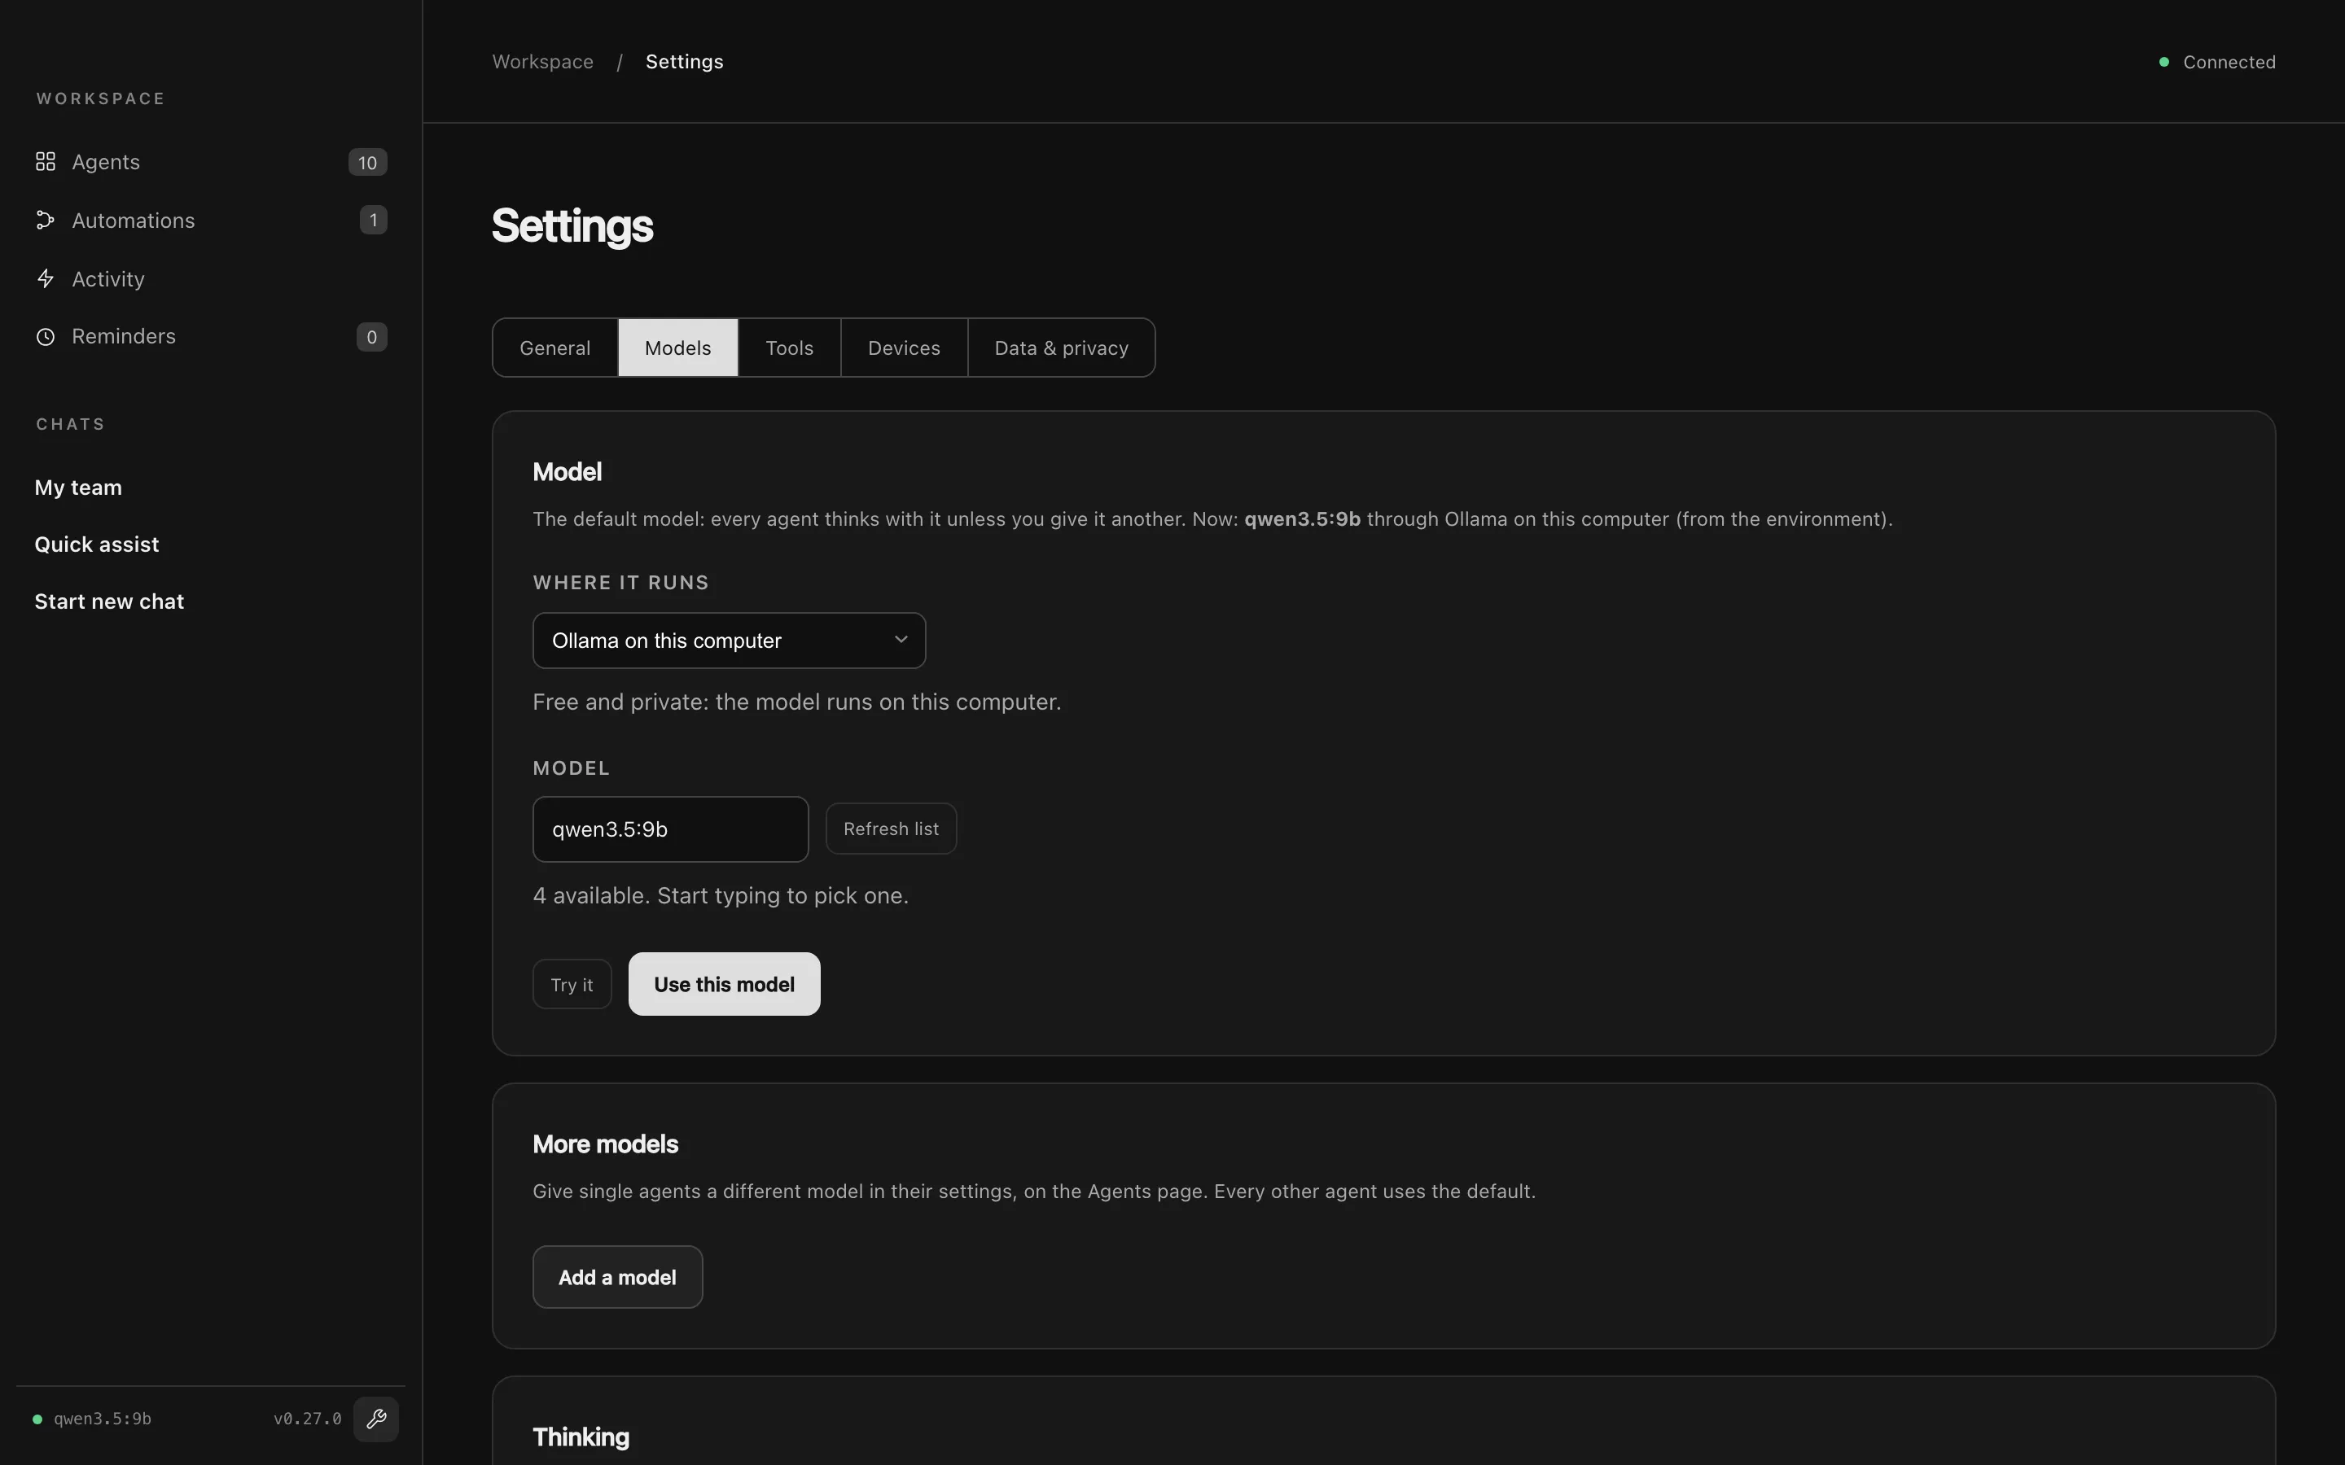Click the v0.27.0 version label

307,1419
